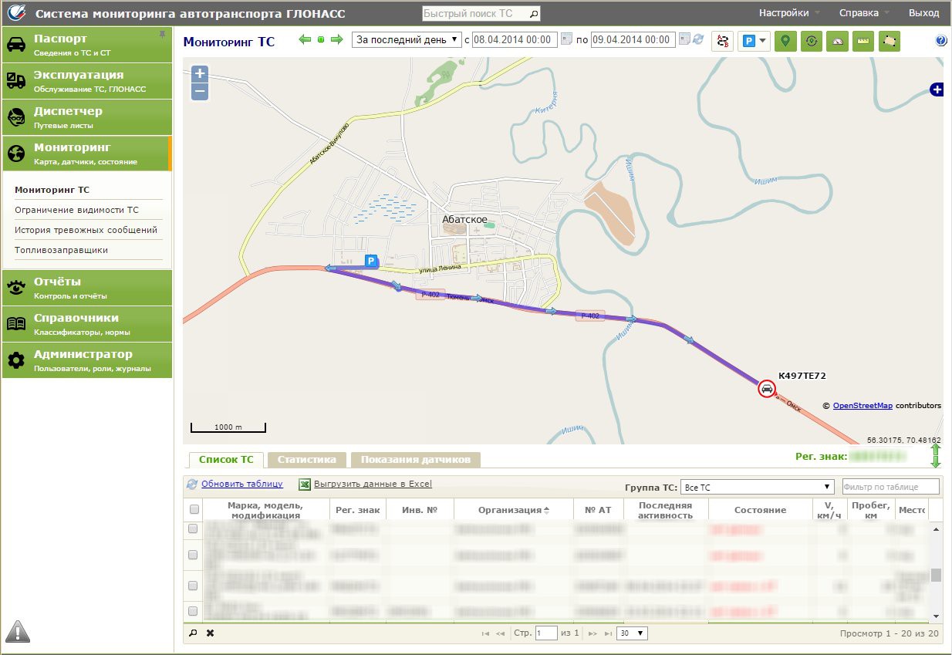Open the rows-per-page 30 dropdown
The image size is (952, 655).
coord(633,633)
